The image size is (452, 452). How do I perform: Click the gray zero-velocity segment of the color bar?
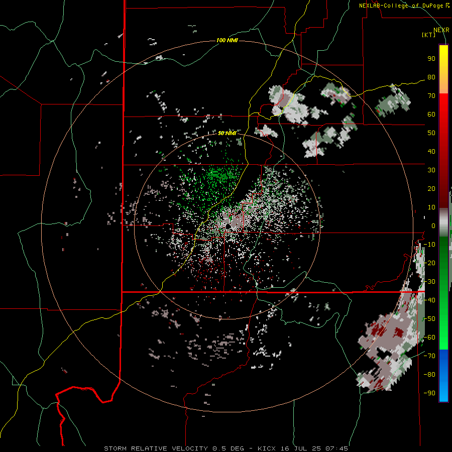click(x=443, y=222)
